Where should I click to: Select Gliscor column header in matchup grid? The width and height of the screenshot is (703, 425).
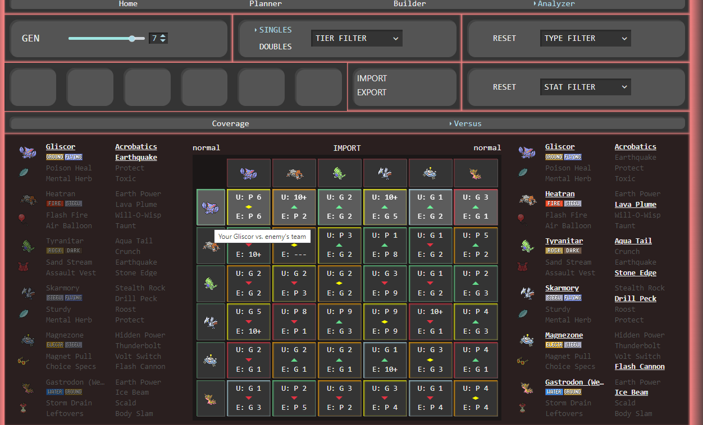coord(249,173)
